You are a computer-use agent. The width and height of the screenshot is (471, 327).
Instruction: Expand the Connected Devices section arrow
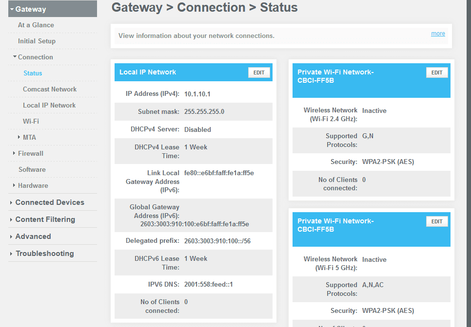click(x=11, y=202)
